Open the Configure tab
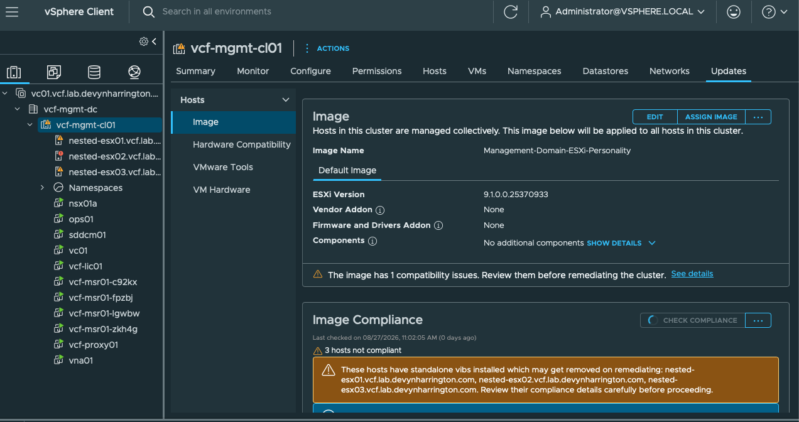The width and height of the screenshot is (799, 422). click(x=310, y=71)
